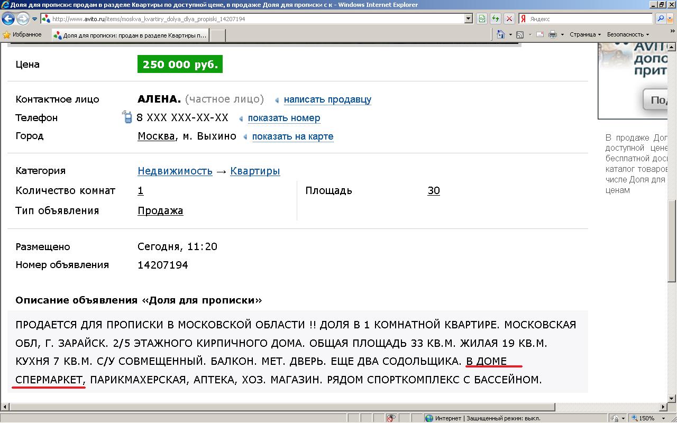Click the Refresh page icon

click(496, 19)
